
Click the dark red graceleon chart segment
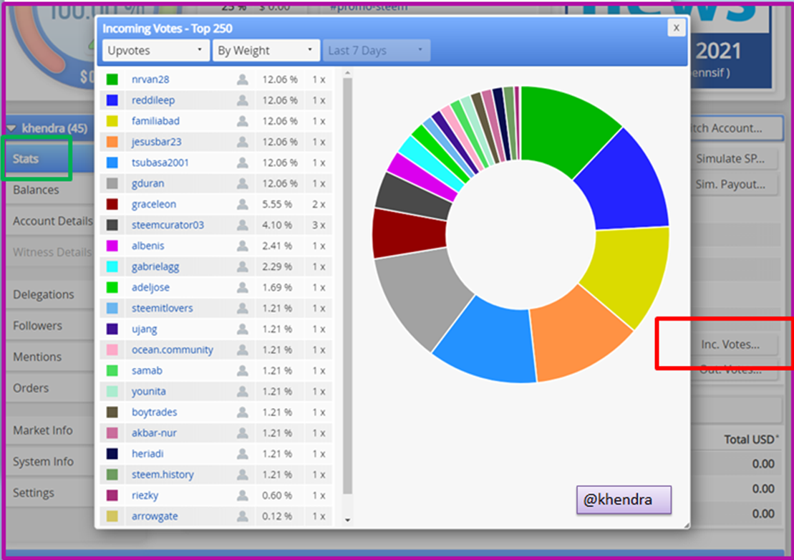coord(408,233)
